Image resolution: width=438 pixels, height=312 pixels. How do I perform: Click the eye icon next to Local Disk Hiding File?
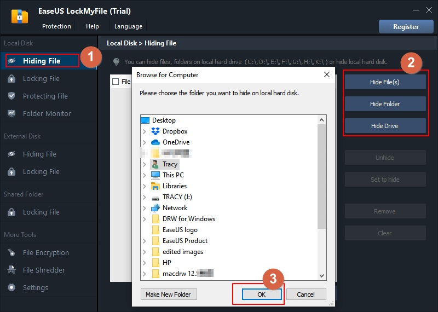pyautogui.click(x=11, y=61)
